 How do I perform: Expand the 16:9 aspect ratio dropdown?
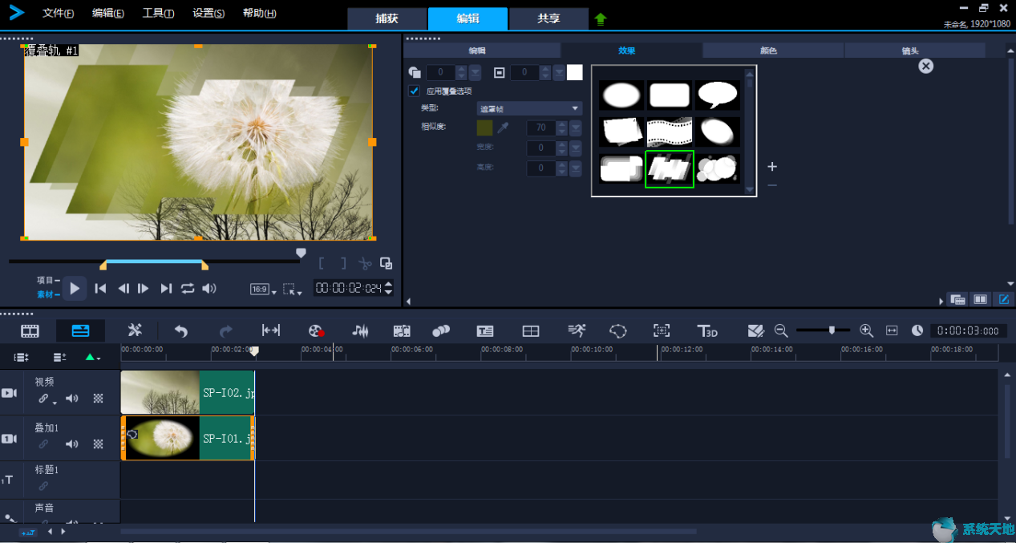[261, 290]
